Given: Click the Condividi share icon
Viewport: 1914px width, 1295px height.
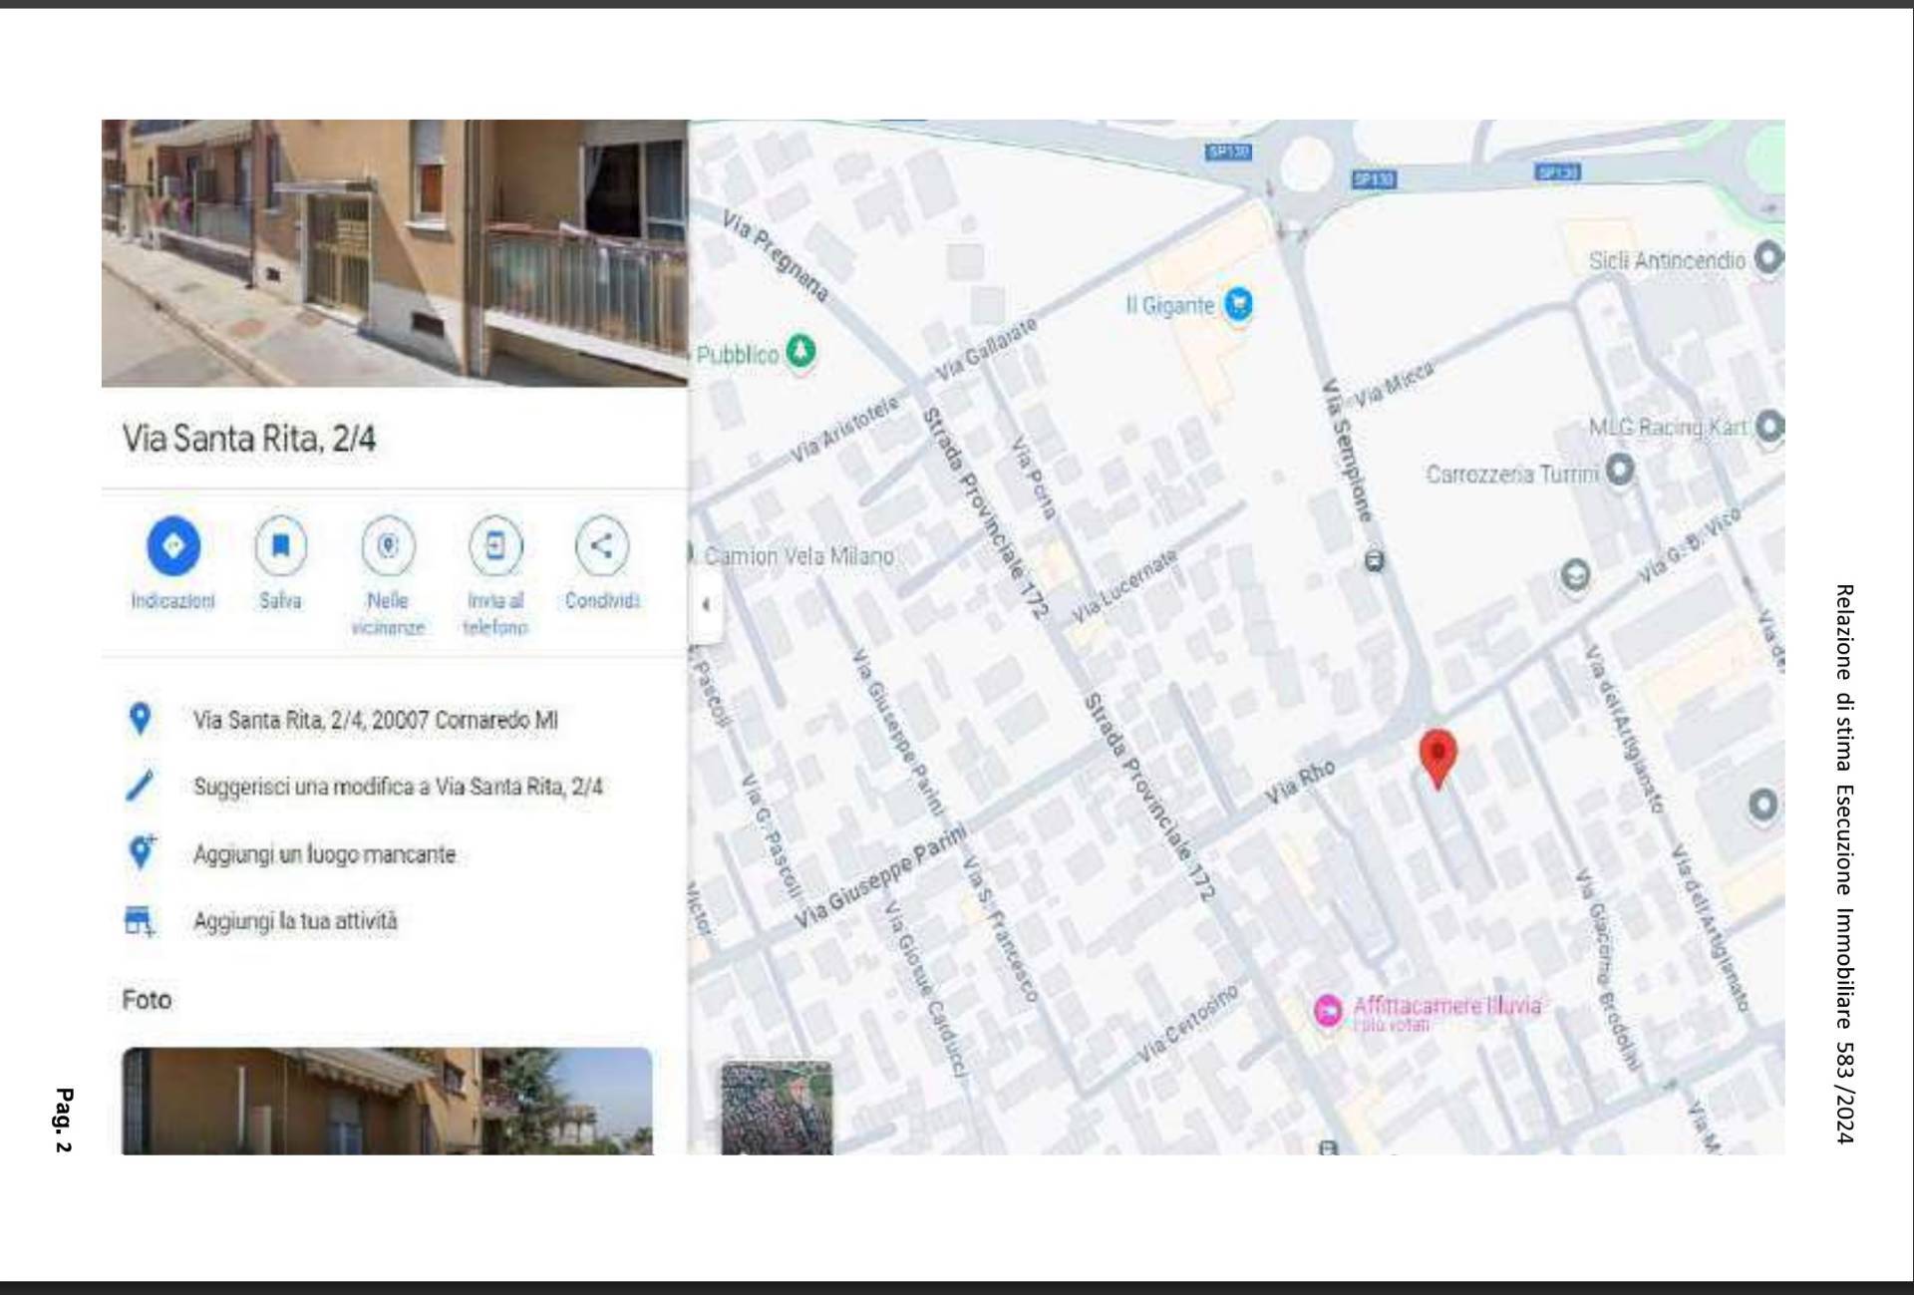Looking at the screenshot, I should click(x=602, y=545).
